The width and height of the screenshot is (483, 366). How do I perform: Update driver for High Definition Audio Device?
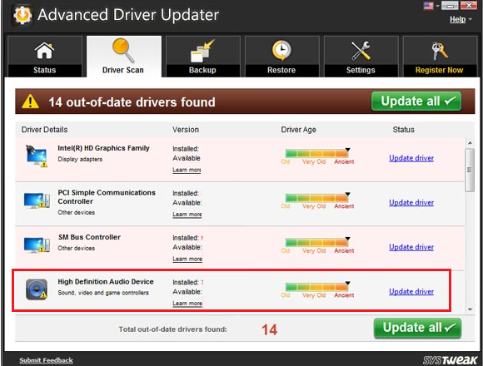tap(411, 292)
